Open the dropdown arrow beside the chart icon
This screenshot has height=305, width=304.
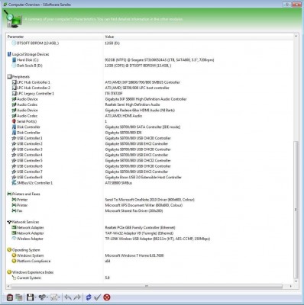coord(60,297)
